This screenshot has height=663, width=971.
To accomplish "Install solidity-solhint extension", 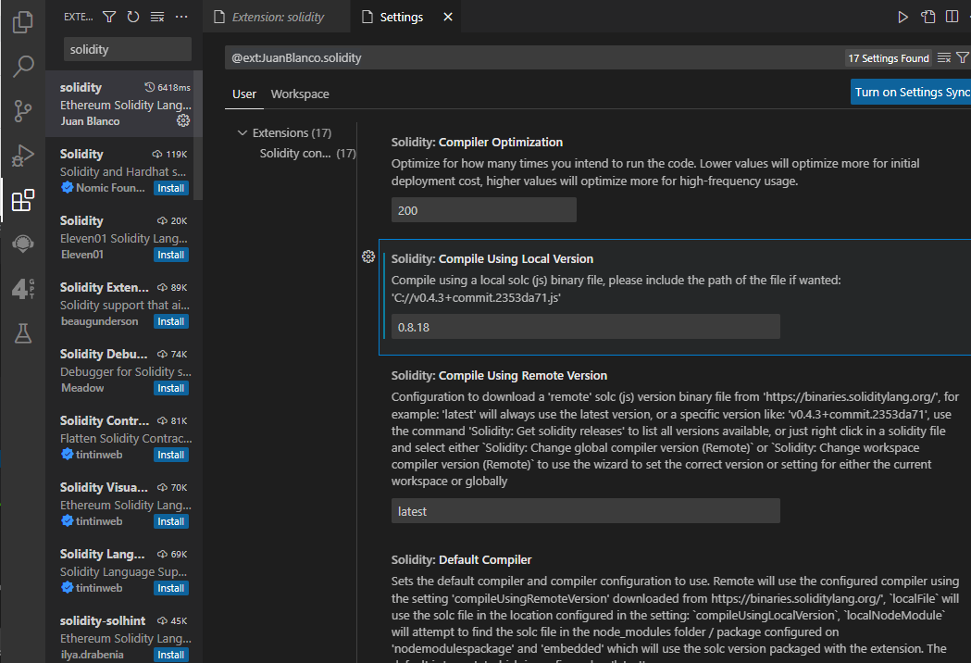I will (x=171, y=655).
